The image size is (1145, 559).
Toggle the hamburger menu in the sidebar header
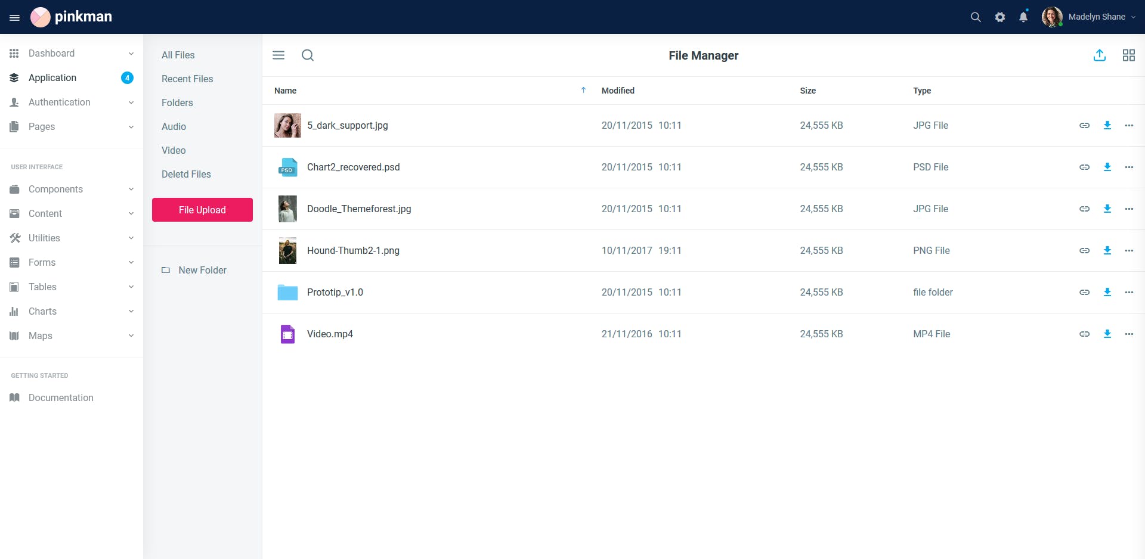14,17
